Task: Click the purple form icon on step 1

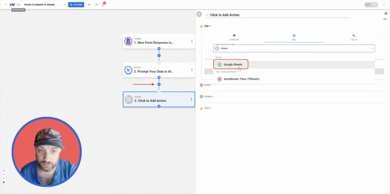Action: 128,41
